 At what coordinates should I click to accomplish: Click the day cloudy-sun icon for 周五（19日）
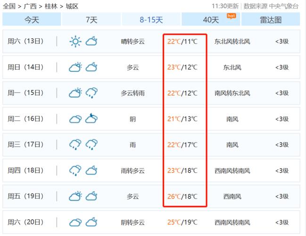[75, 196]
